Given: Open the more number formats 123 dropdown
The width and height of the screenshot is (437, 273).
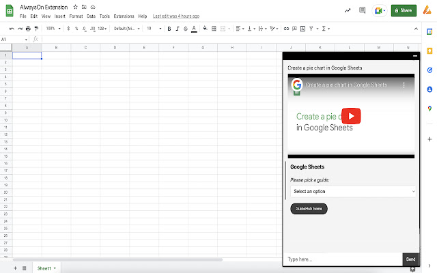Looking at the screenshot, I should click(x=102, y=29).
